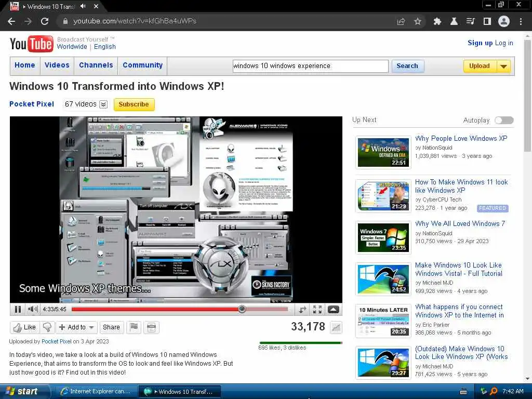Screen dimensions: 532x399
Task: Switch to Internet Explorer taskbar item
Action: [96, 392]
